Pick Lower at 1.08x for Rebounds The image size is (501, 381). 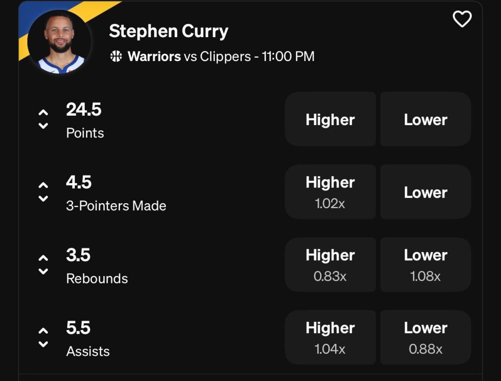pyautogui.click(x=425, y=264)
